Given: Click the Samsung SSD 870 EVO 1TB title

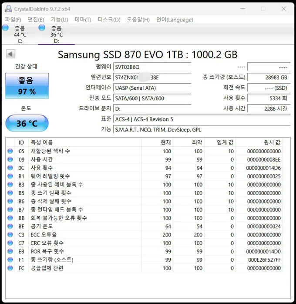Looking at the screenshot, I should point(148,54).
